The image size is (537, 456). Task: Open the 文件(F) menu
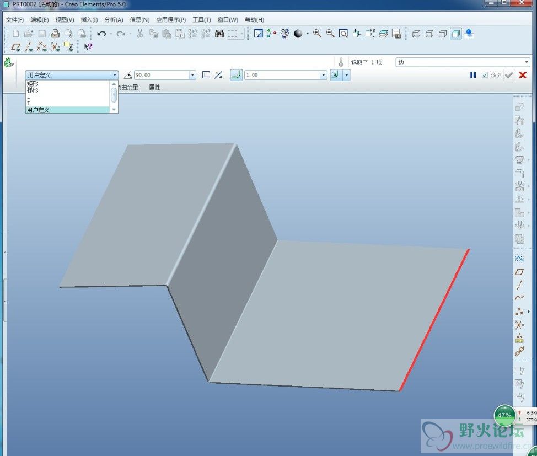(15, 19)
